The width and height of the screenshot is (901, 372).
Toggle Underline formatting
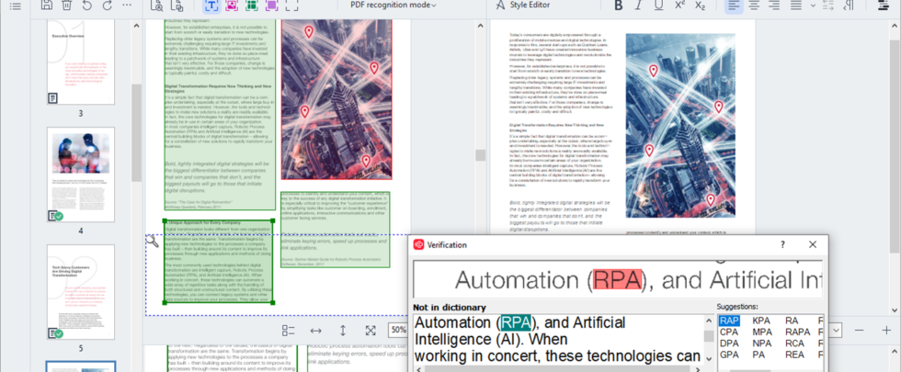coord(658,6)
